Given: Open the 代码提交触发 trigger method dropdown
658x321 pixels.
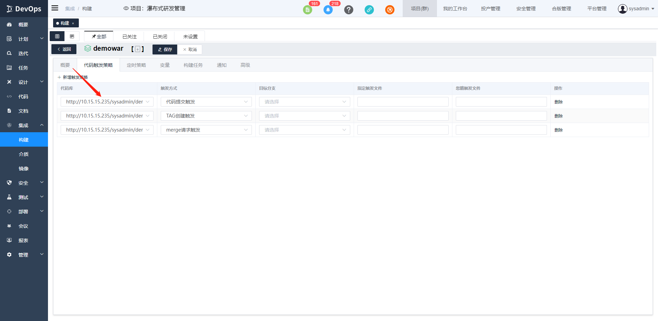Looking at the screenshot, I should click(x=206, y=102).
